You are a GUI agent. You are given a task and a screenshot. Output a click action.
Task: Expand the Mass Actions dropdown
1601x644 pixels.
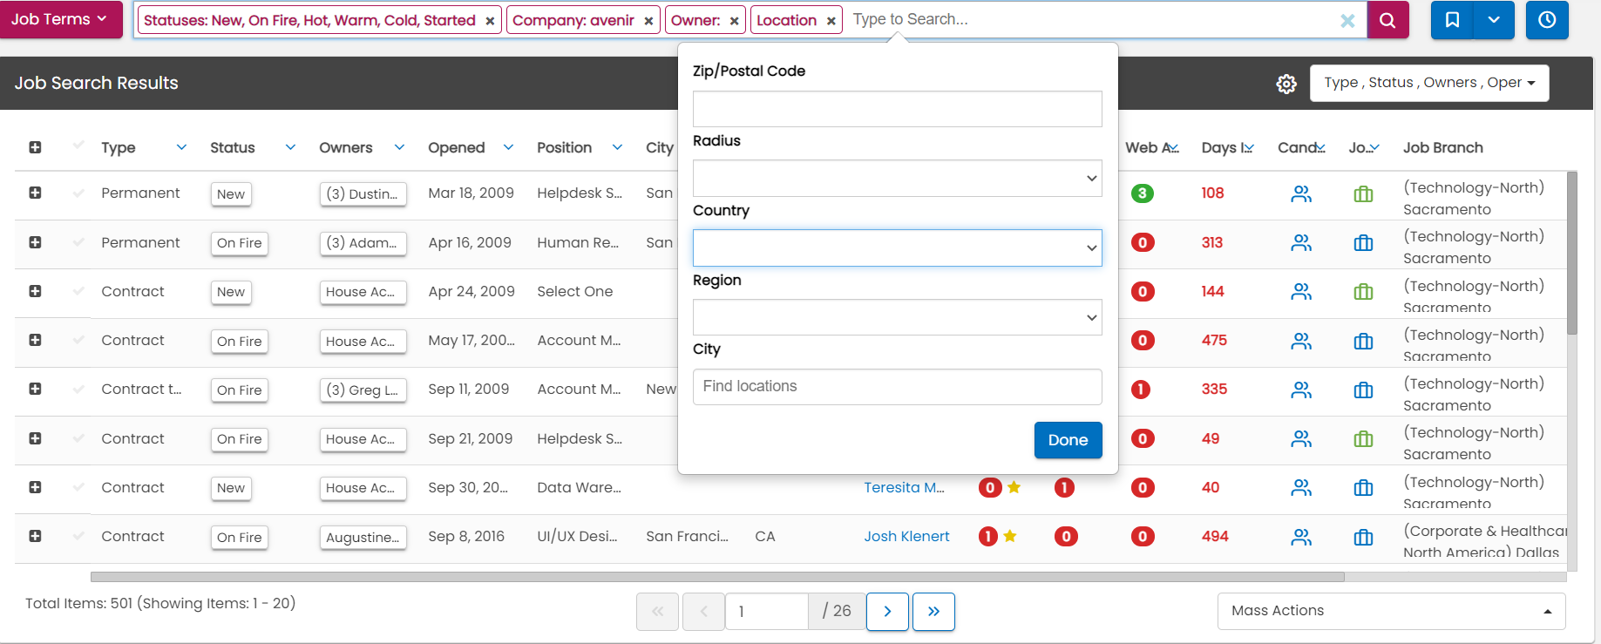(1391, 611)
